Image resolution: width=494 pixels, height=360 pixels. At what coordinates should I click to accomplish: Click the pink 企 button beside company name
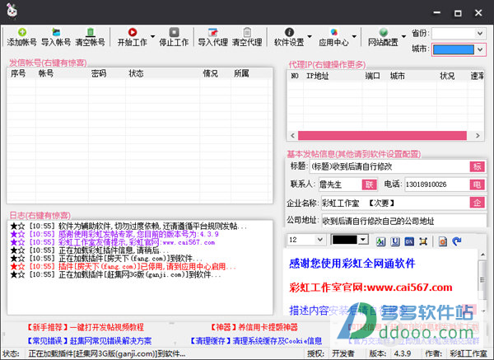point(477,203)
